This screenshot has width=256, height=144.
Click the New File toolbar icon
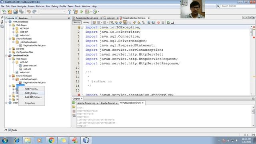(4, 12)
